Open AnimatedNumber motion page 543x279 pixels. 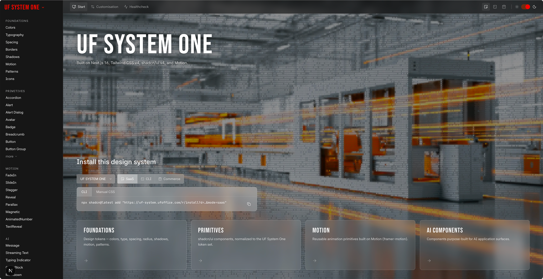pos(19,219)
